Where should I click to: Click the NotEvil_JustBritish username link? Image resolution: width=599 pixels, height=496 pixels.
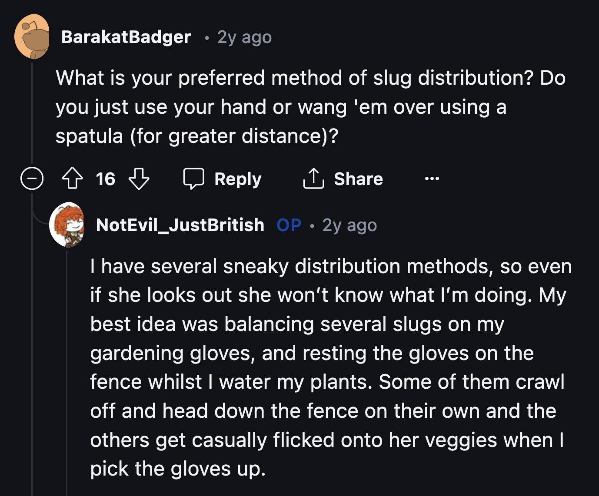pyautogui.click(x=180, y=225)
